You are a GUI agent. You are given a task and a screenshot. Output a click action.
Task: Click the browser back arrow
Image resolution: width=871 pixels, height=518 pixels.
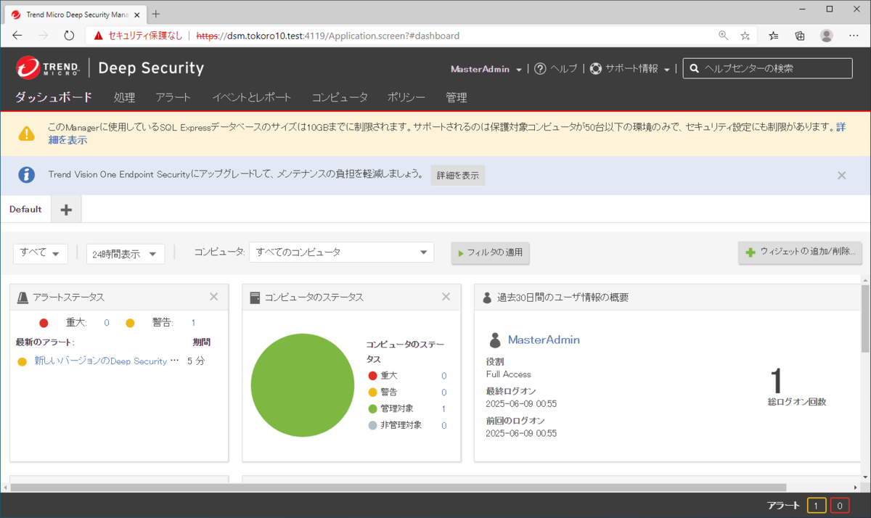click(17, 36)
